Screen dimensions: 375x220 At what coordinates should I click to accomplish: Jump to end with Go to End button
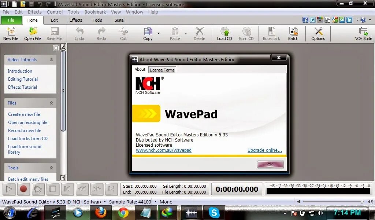(x=111, y=189)
